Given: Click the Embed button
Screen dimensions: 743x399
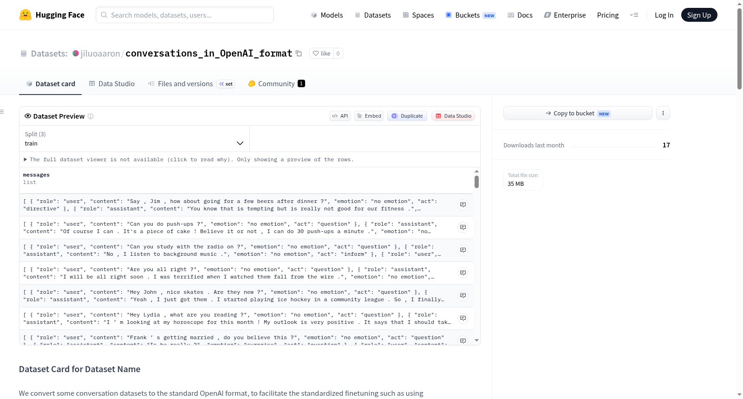Looking at the screenshot, I should (369, 116).
